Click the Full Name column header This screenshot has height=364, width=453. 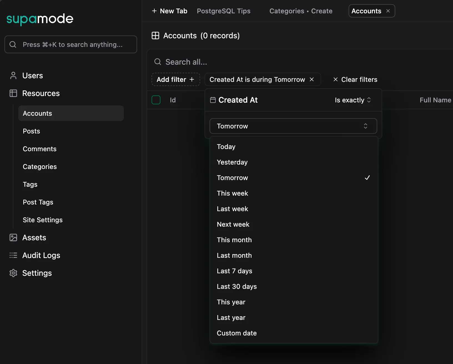click(x=435, y=100)
